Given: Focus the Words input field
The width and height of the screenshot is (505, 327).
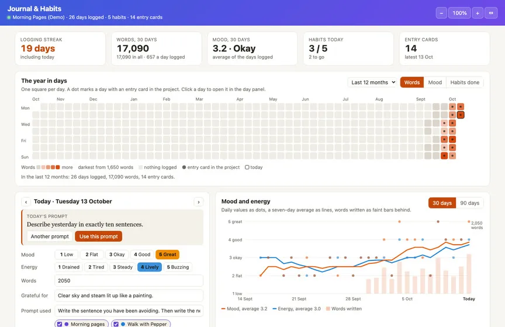Looking at the screenshot, I should (129, 281).
